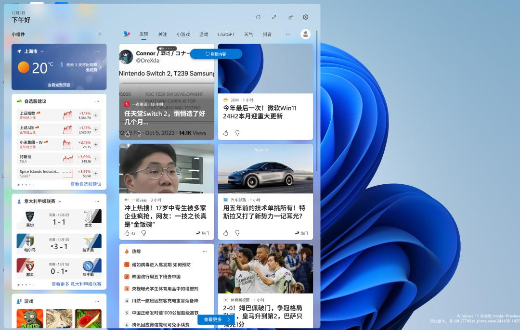Switch to the 游戏 tab
The image size is (520, 330).
[204, 35]
